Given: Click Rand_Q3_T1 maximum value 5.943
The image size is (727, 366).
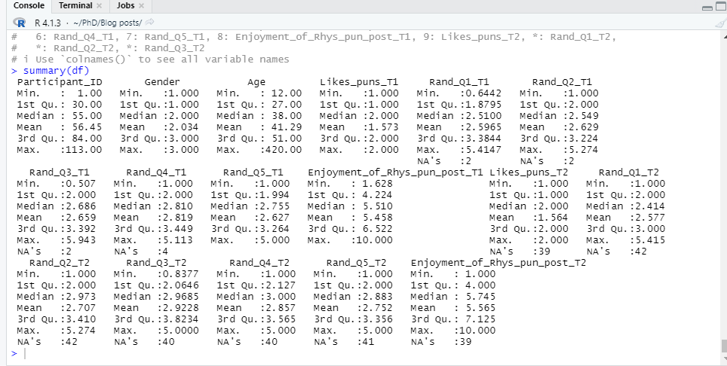Looking at the screenshot, I should pos(81,240).
